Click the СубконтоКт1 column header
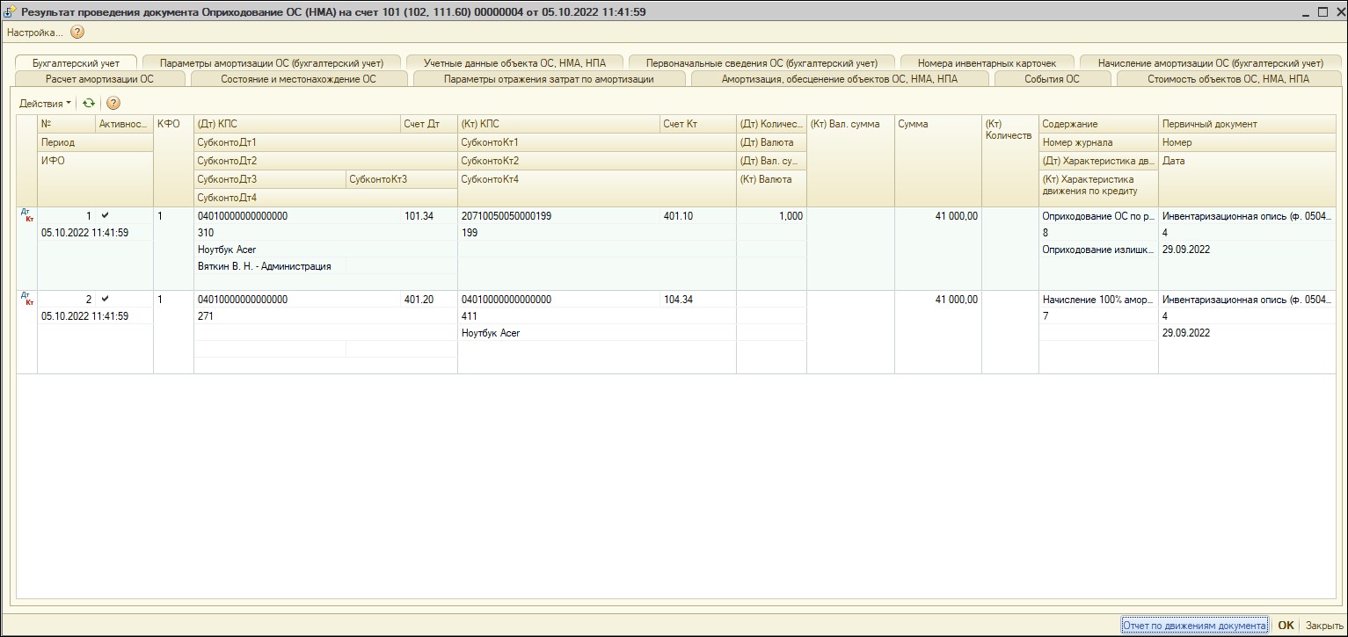The image size is (1348, 637). (597, 142)
